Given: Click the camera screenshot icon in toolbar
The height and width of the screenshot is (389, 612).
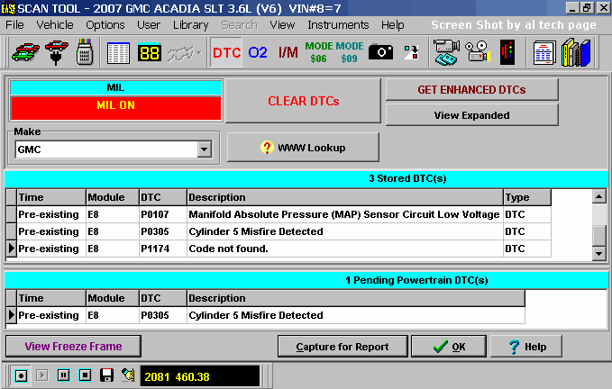Looking at the screenshot, I should pos(380,52).
